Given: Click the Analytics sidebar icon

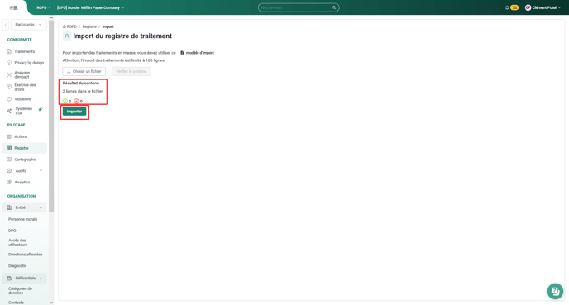Looking at the screenshot, I should [9, 183].
